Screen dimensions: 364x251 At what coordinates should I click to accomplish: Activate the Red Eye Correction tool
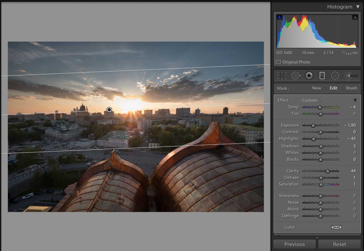(309, 76)
